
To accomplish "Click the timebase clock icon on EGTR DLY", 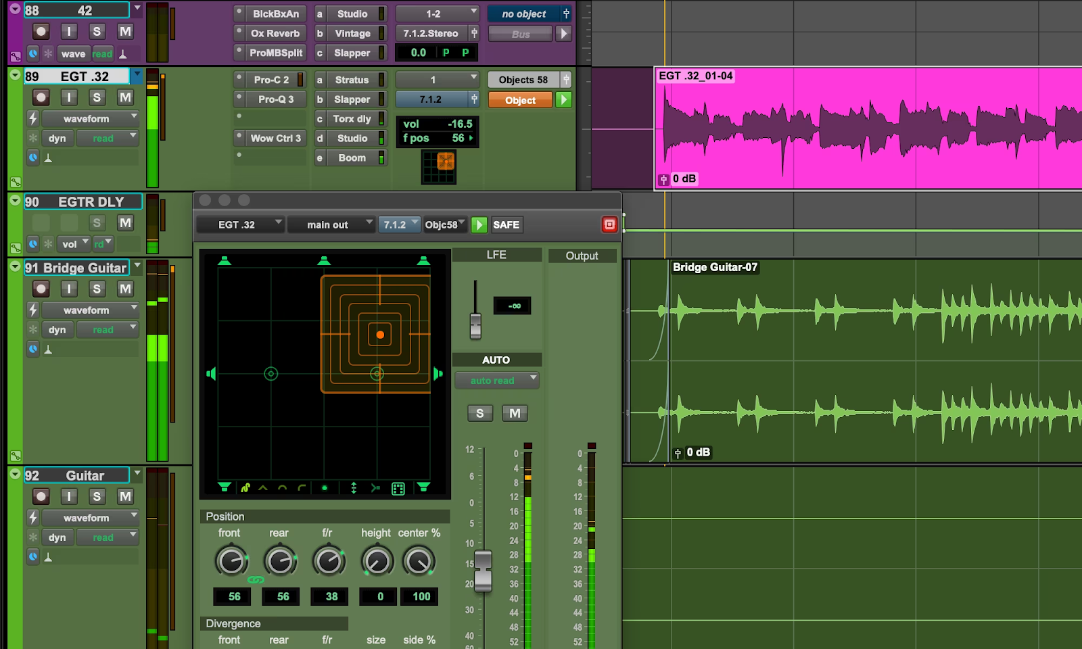I will pos(33,243).
